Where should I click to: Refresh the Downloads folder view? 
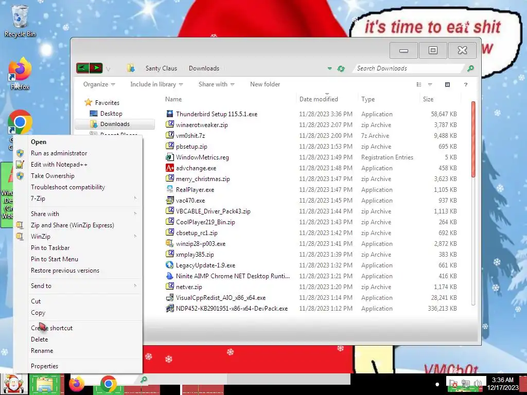coord(341,68)
